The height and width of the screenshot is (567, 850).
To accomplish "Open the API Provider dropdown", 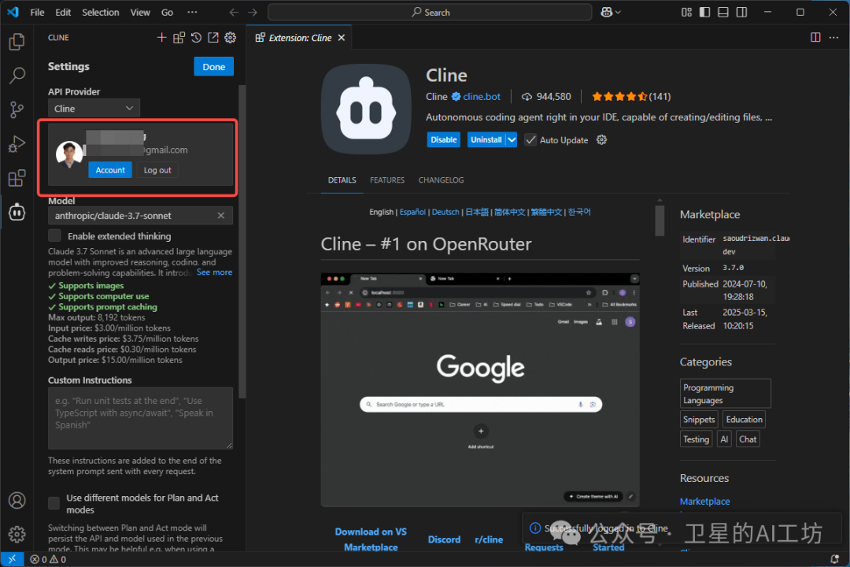I will coord(93,108).
